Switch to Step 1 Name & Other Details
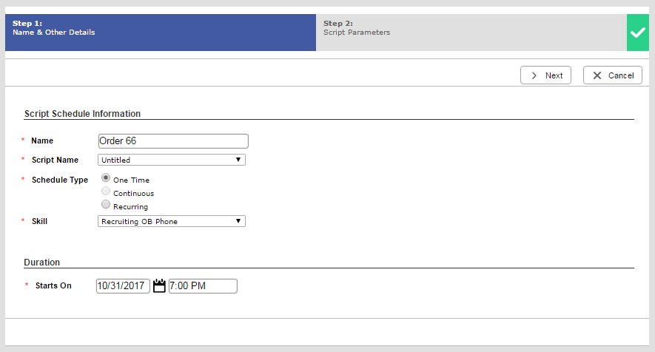655x352 pixels. click(161, 33)
